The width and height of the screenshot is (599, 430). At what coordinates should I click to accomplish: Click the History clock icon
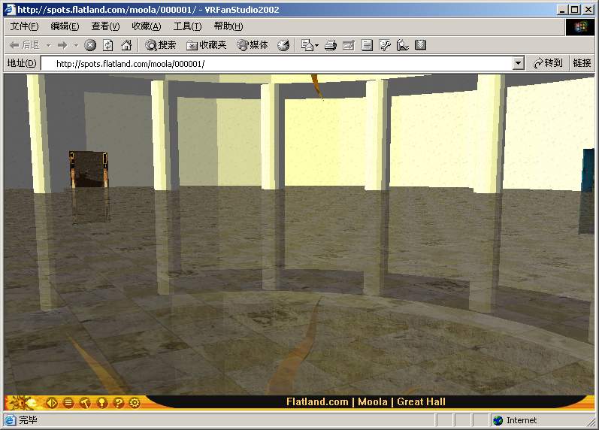(x=283, y=46)
